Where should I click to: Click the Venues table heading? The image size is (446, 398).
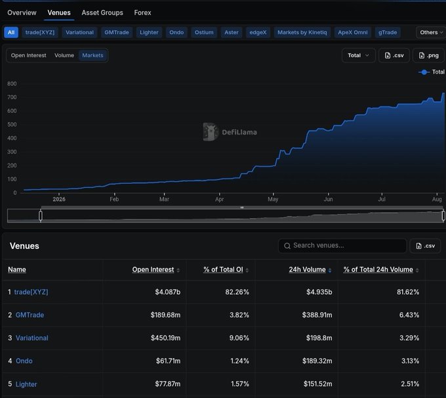(24, 246)
